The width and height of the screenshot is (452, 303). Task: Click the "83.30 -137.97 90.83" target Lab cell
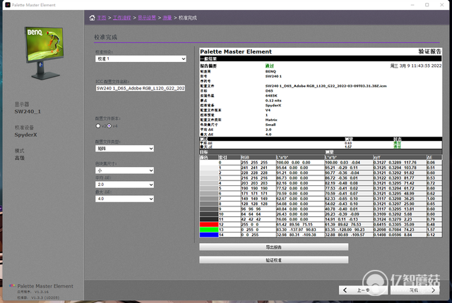[x=300, y=230]
